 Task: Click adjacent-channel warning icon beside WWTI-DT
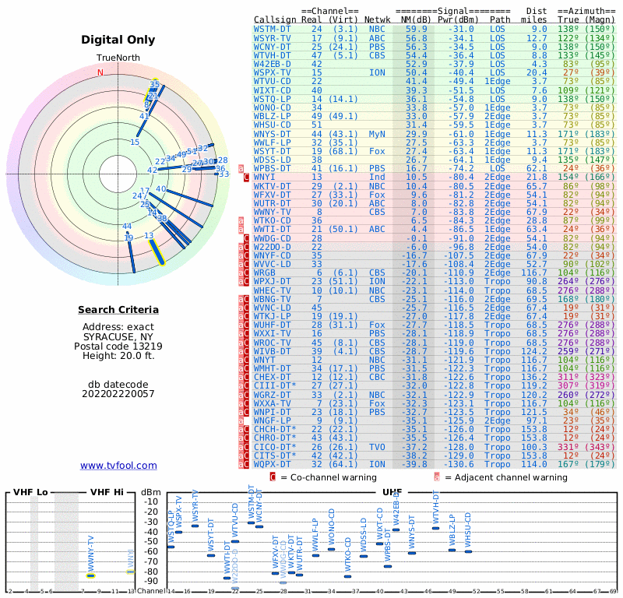[x=241, y=229]
